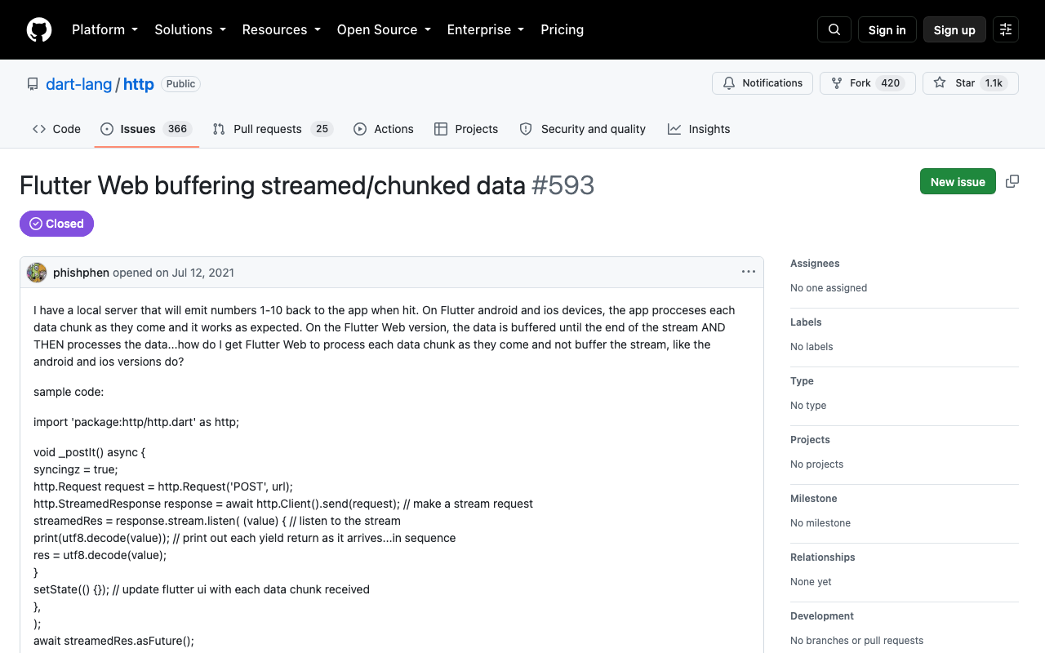
Task: Click the 'No projects' text
Action: (x=817, y=464)
